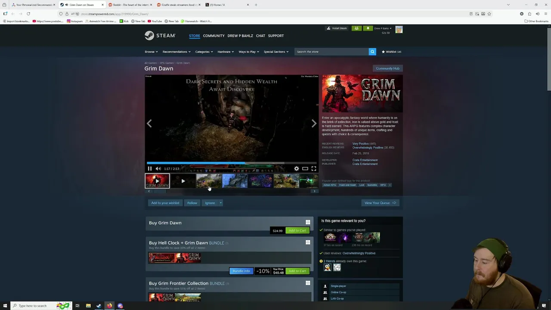Expand the Ways to Play menu
This screenshot has width=551, height=310.
point(249,52)
